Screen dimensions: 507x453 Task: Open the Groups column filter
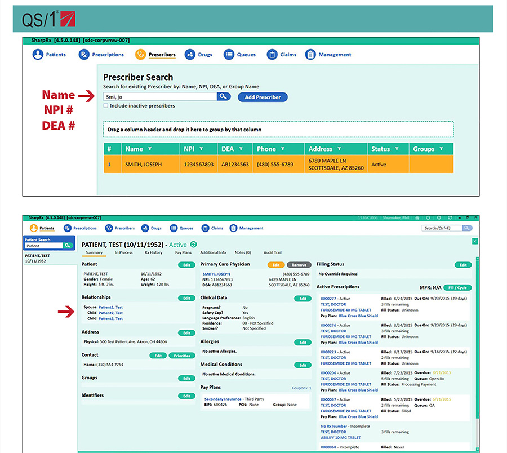(x=441, y=149)
